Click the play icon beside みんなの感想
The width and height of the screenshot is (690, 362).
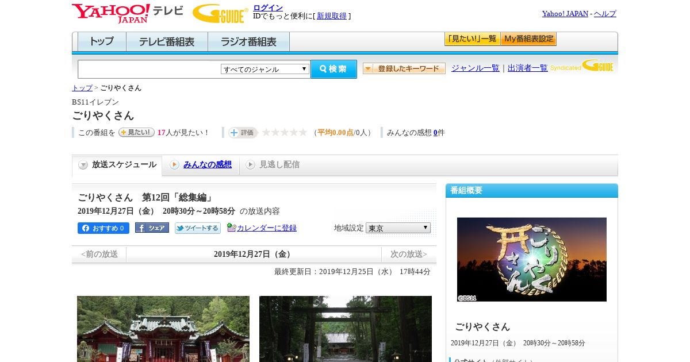pos(174,165)
